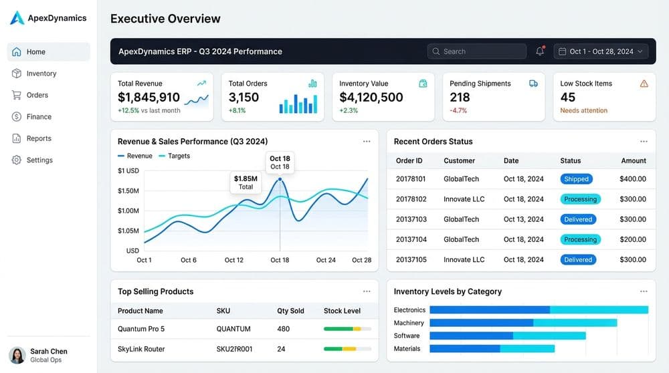The image size is (669, 373).
Task: Click the Pending Shipments truck icon
Action: pos(533,84)
